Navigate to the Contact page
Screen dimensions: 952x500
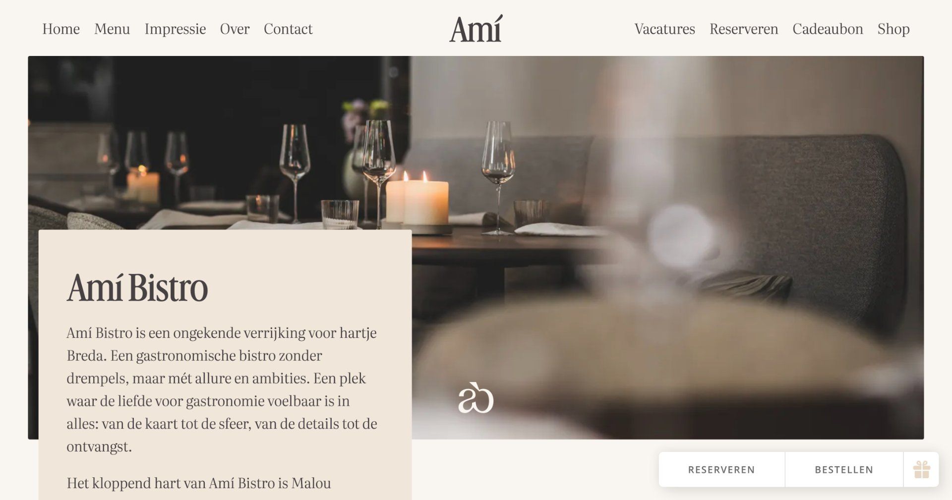click(x=288, y=29)
